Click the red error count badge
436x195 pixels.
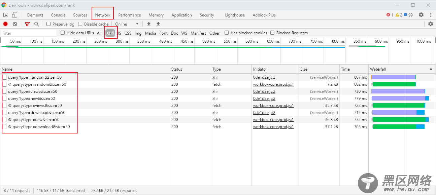(x=390, y=15)
